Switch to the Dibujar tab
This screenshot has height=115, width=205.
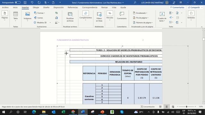click(x=36, y=7)
